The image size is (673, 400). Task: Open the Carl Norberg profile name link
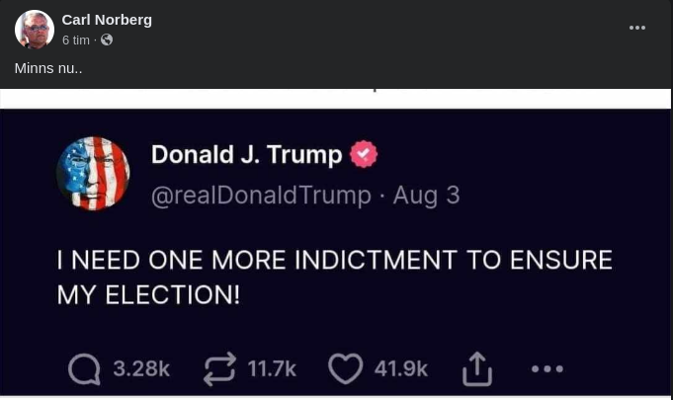tap(107, 20)
